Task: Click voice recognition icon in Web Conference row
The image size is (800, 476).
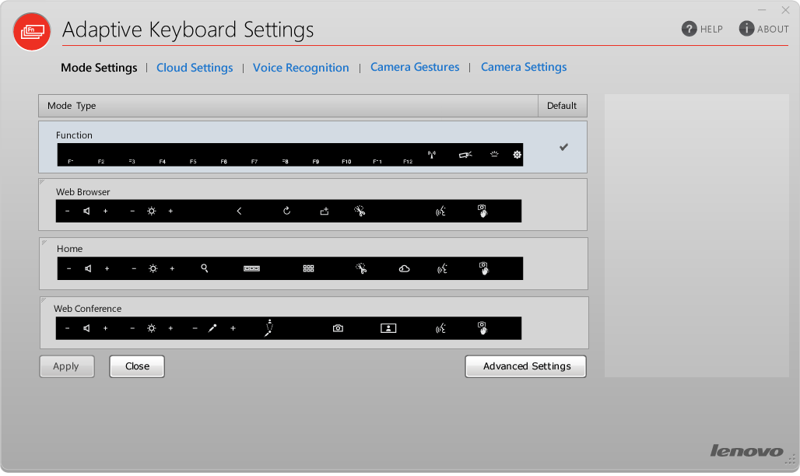Action: tap(440, 328)
